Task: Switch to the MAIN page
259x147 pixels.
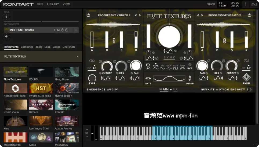Action: point(164,90)
